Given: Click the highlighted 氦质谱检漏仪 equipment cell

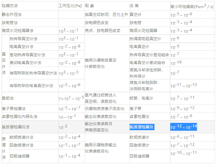Looking at the screenshot, I should tap(142, 127).
